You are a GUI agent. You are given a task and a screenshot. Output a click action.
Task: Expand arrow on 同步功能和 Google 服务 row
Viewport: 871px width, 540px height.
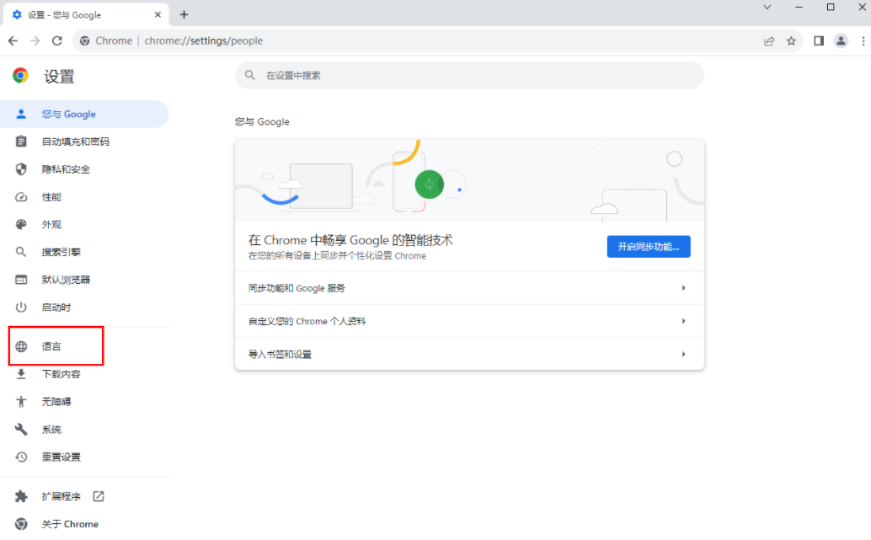[x=684, y=288]
